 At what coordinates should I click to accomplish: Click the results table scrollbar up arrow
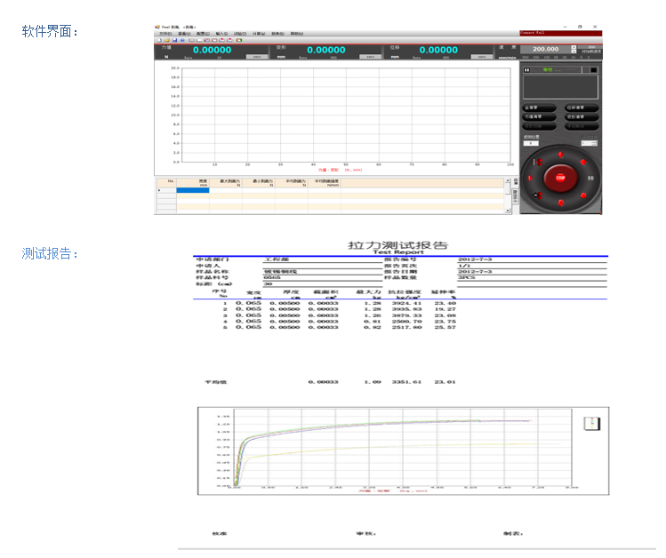click(507, 180)
